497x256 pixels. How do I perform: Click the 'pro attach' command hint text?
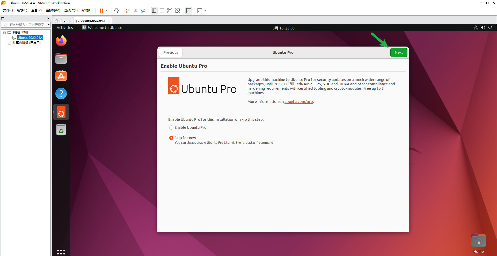tap(224, 143)
